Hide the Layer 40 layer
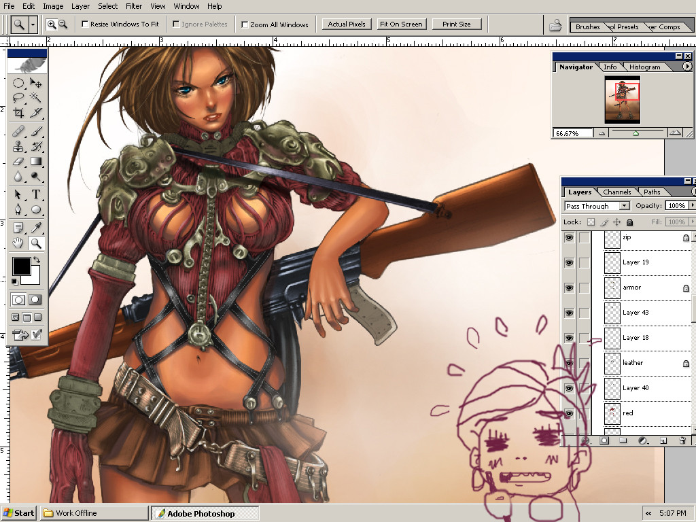 [x=569, y=388]
